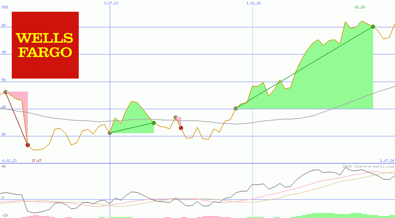Click the 50 level on the price axis
The height and width of the screenshot is (218, 395).
click(3, 80)
